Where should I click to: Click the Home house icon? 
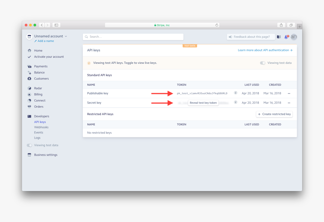pyautogui.click(x=29, y=51)
